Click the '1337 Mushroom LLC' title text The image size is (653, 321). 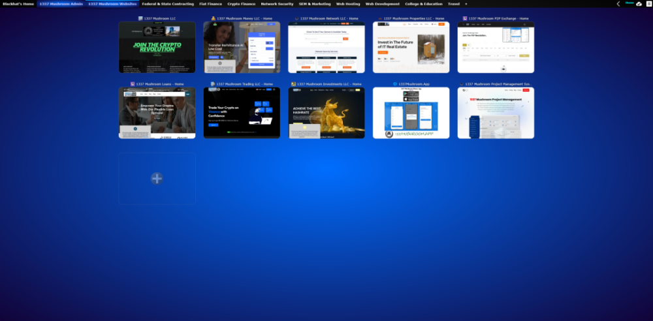tap(160, 18)
